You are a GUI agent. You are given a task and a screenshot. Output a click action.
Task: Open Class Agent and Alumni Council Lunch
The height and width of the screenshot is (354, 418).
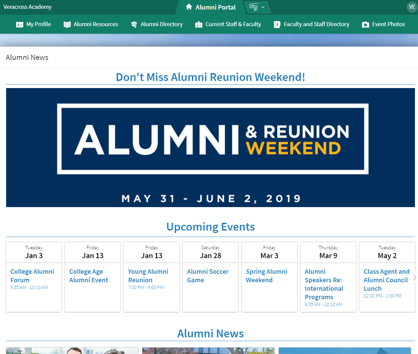386,280
